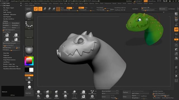The width and height of the screenshot is (179, 100).
Task: Expand the DynaMesh - ZRemesher section
Action: 10,14
